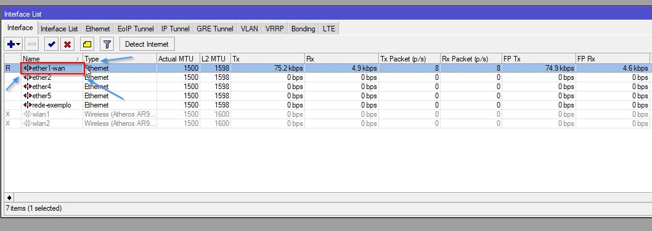652x231 pixels.
Task: Click the horizontal scrollbar left arrow
Action: tap(9, 198)
